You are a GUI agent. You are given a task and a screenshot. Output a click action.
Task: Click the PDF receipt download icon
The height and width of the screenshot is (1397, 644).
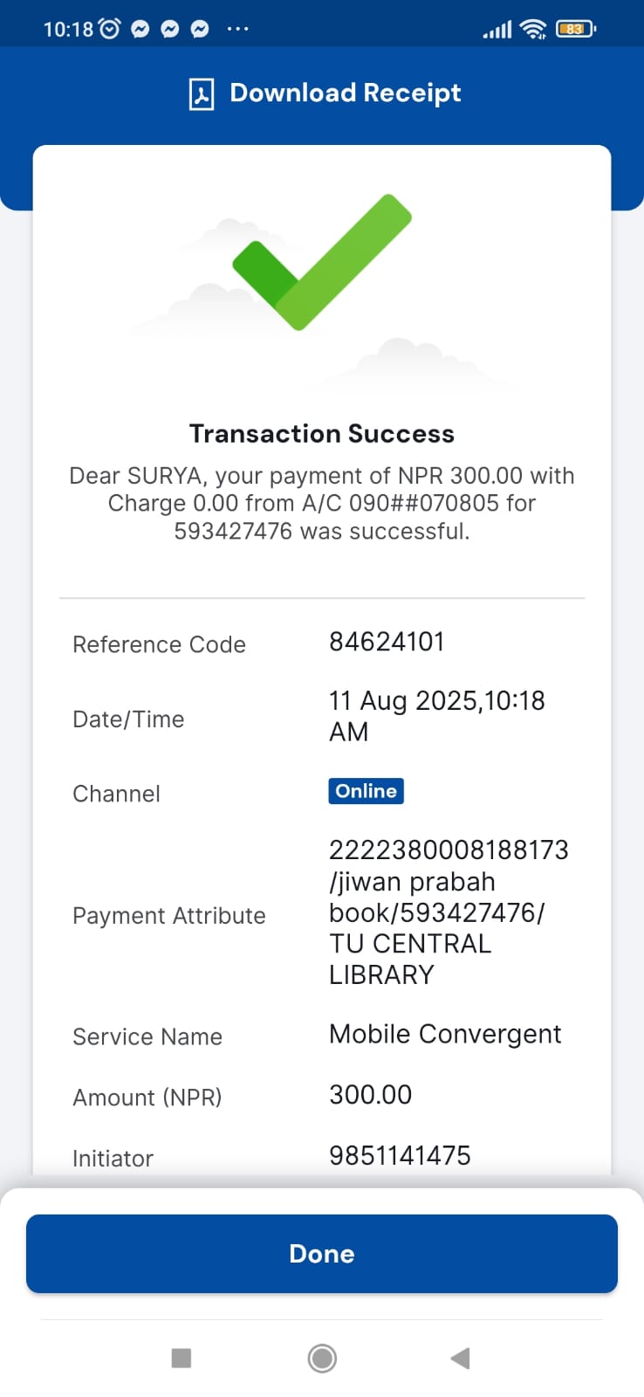coord(202,93)
